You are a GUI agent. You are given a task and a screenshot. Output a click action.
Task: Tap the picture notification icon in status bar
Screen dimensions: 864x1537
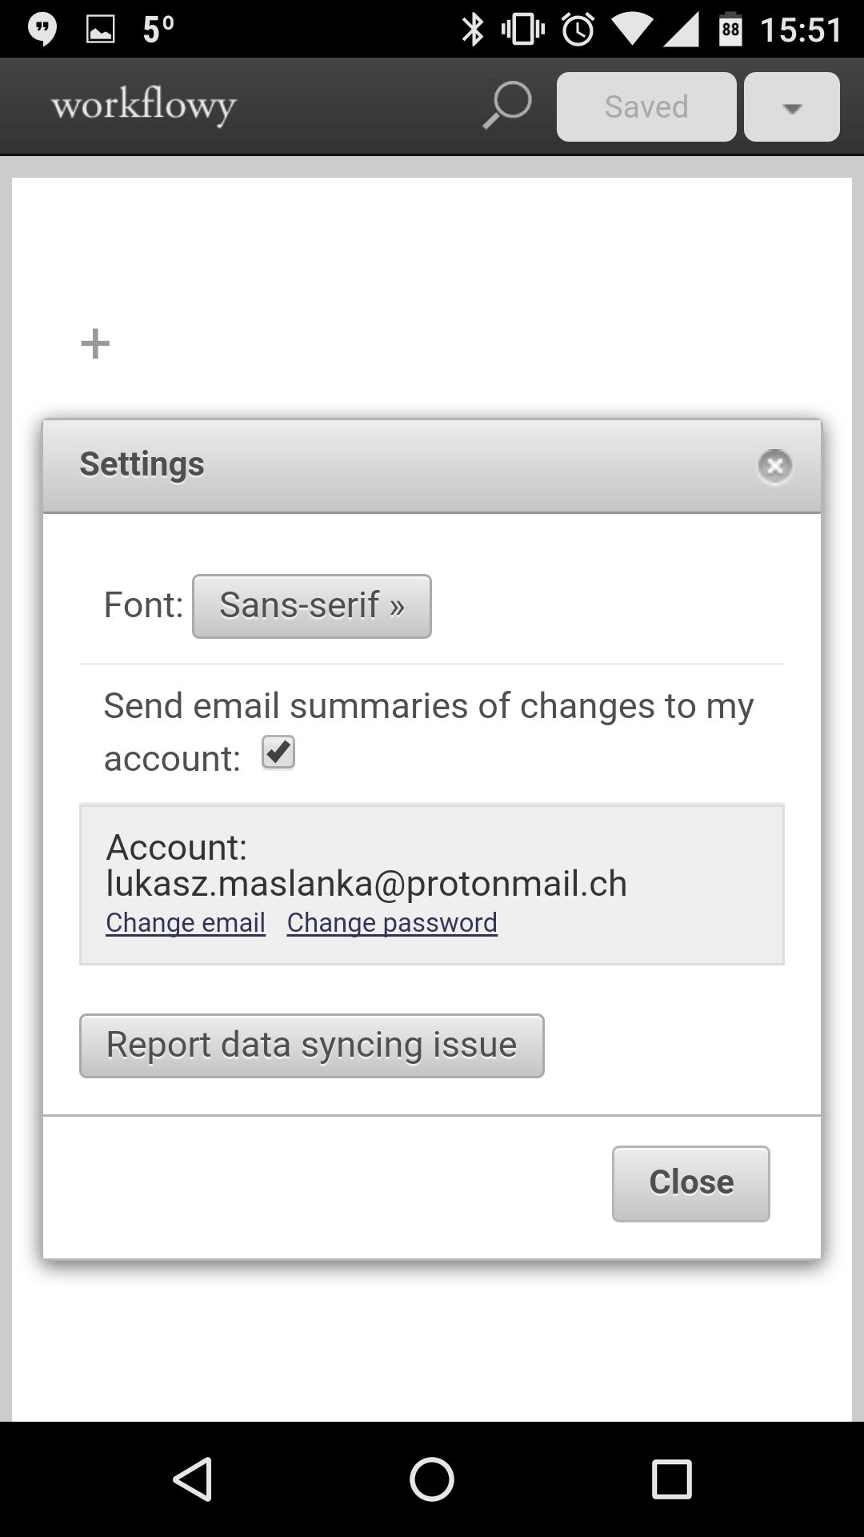tap(100, 30)
